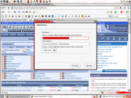Click Voir mes interventions button
This screenshot has width=131, height=98.
click(114, 71)
